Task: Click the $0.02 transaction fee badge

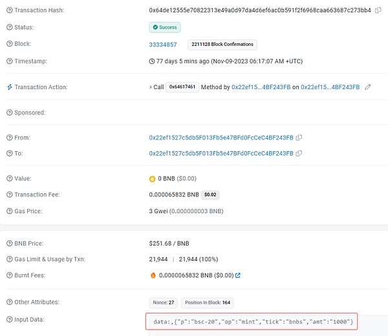Action: click(x=211, y=194)
